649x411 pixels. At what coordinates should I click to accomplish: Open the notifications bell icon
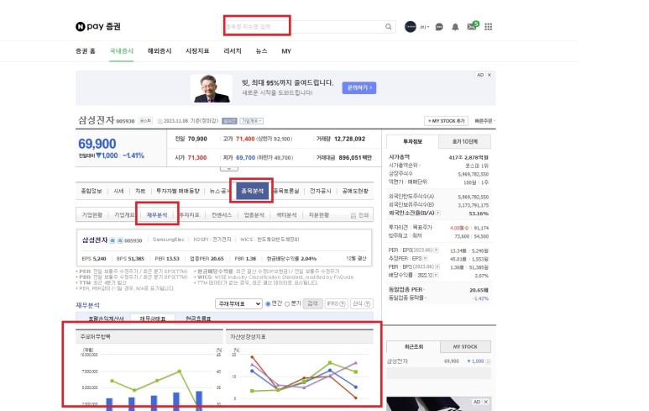point(455,27)
